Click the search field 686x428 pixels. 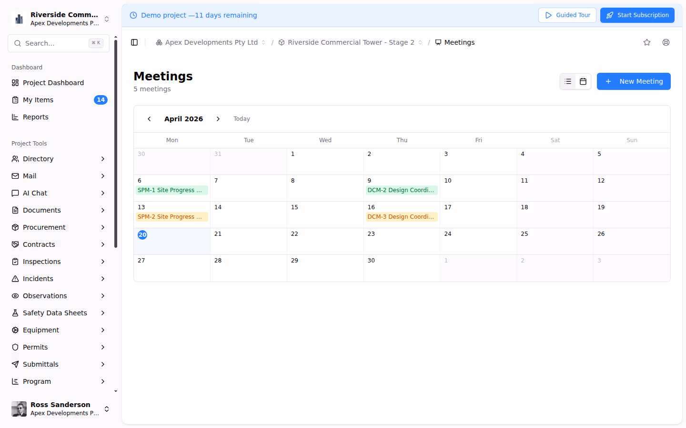pos(58,43)
